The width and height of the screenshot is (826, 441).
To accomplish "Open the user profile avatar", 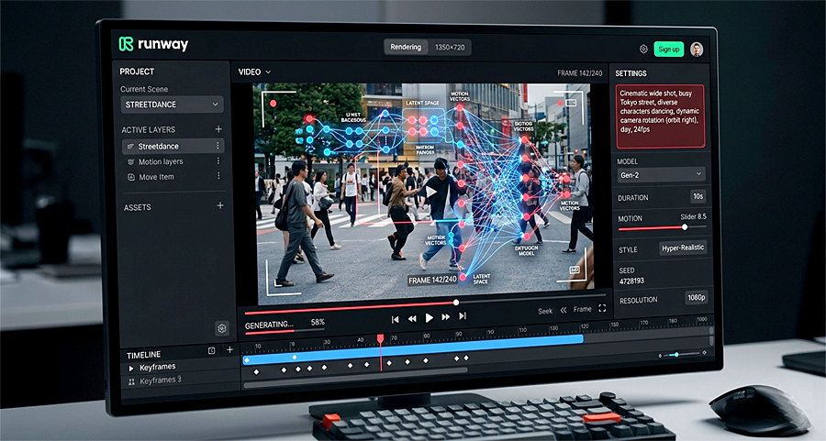I will pyautogui.click(x=697, y=50).
